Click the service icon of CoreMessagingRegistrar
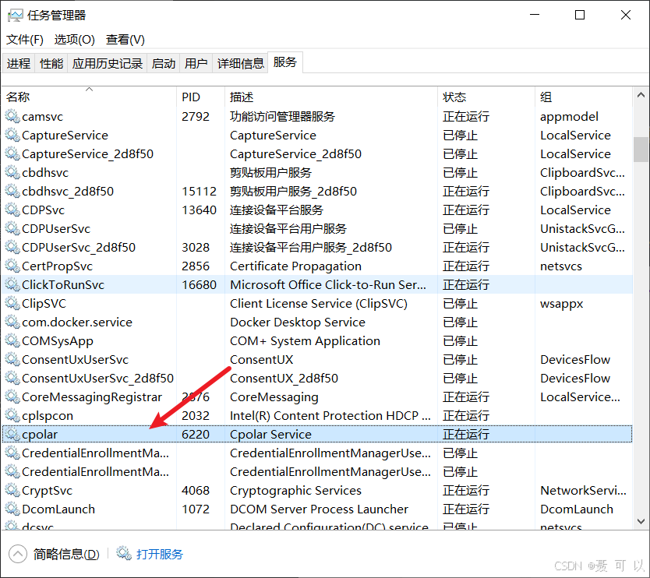 (12, 396)
